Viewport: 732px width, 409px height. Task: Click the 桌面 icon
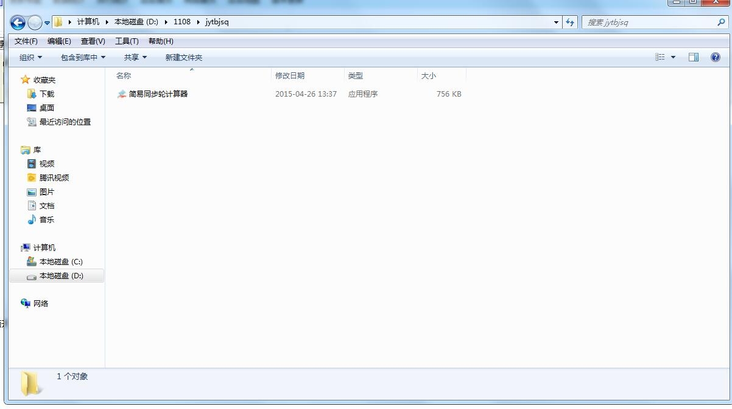pos(32,108)
